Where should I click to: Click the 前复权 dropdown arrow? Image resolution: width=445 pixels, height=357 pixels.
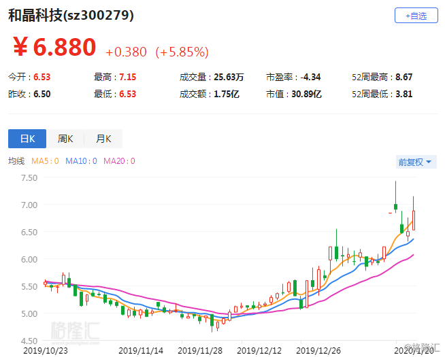point(429,162)
